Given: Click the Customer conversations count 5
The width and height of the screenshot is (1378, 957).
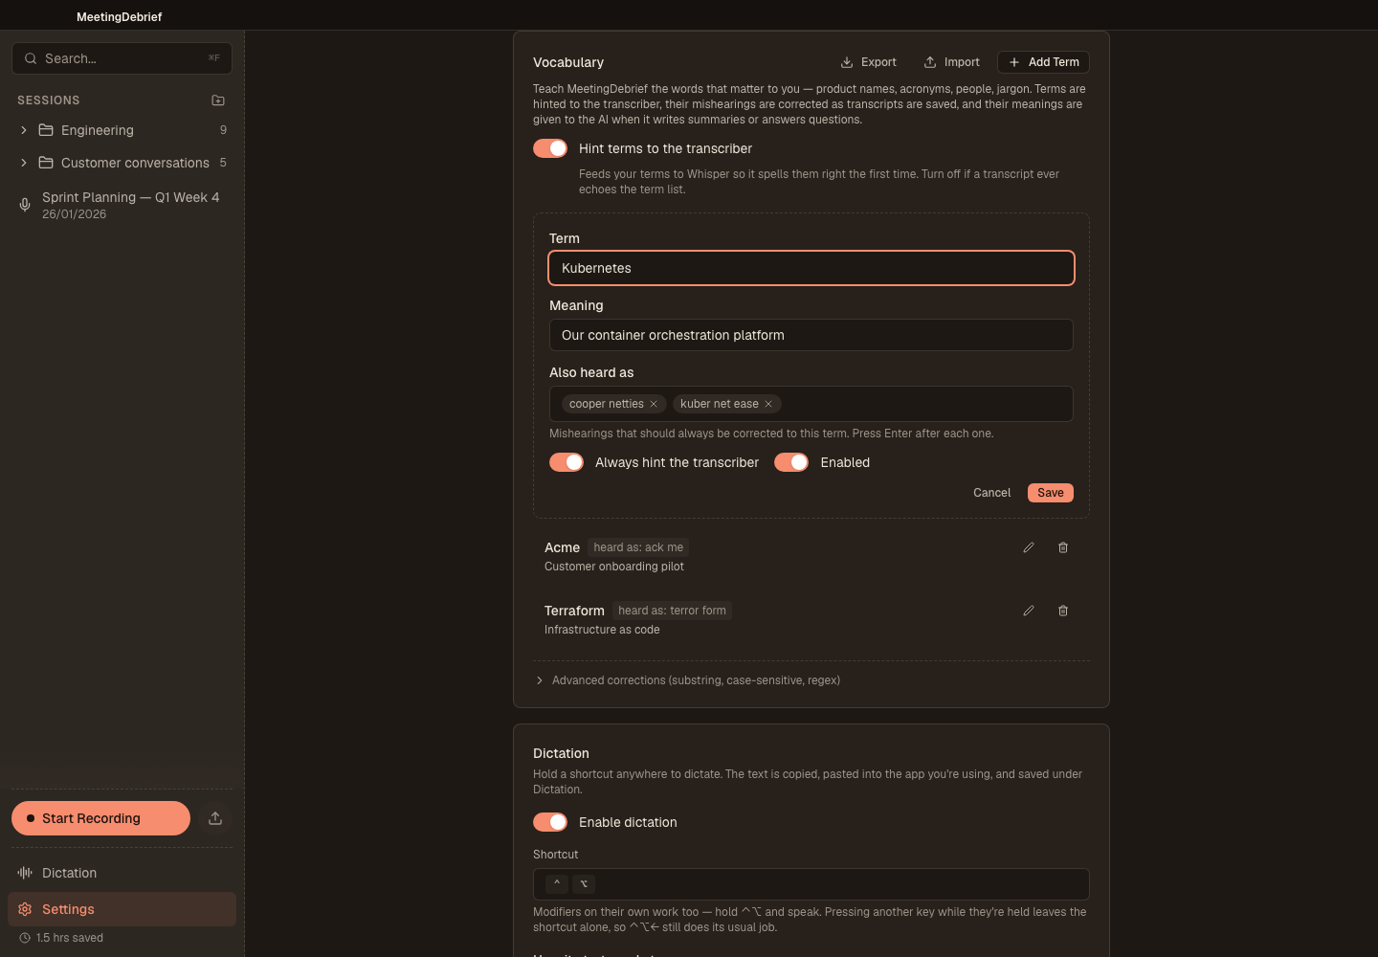Looking at the screenshot, I should (x=223, y=163).
